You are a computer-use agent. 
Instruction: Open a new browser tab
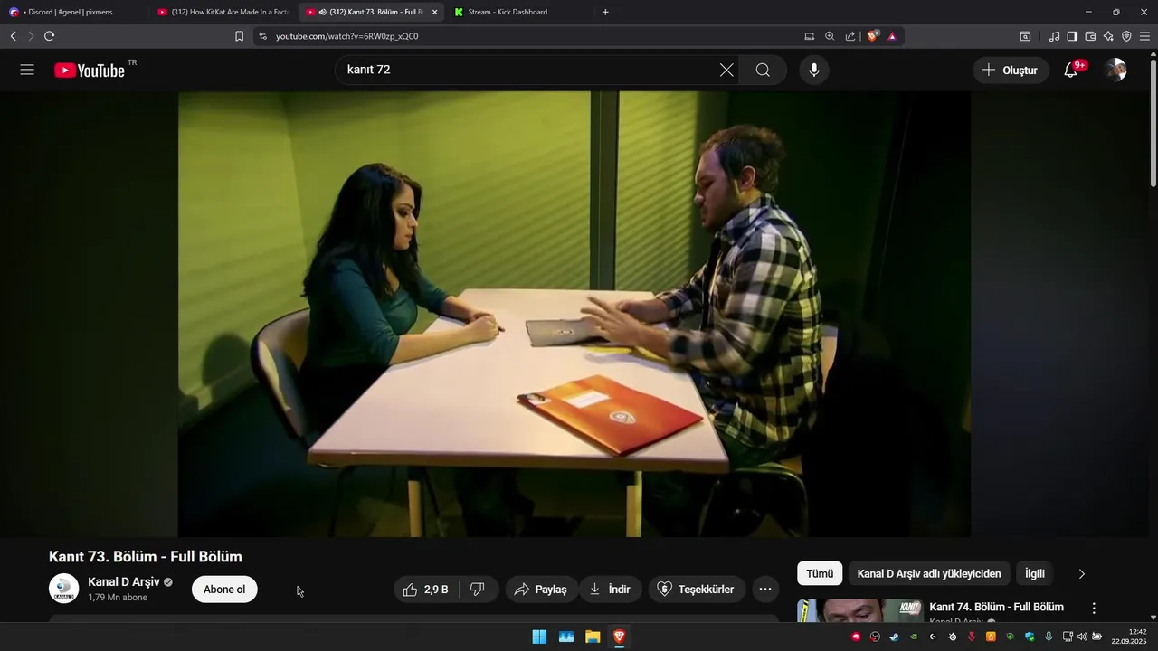pyautogui.click(x=605, y=12)
